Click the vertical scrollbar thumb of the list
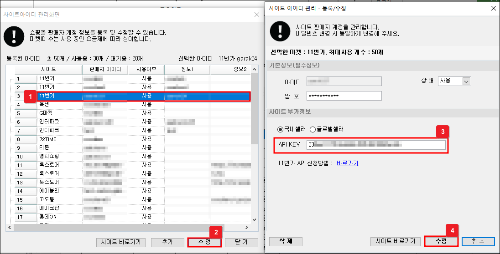The width and height of the screenshot is (500, 254). (x=254, y=108)
